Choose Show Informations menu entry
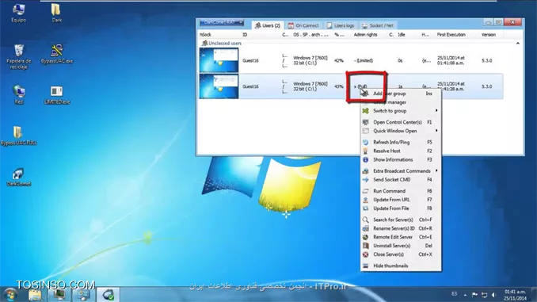 click(x=401, y=159)
